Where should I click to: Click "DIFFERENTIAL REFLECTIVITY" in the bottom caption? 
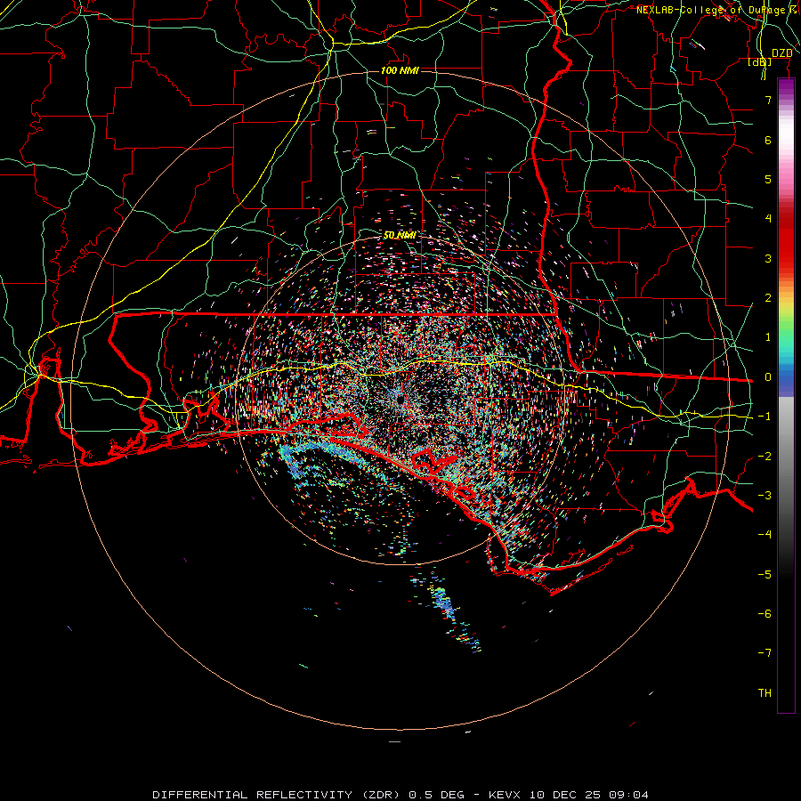pyautogui.click(x=253, y=795)
